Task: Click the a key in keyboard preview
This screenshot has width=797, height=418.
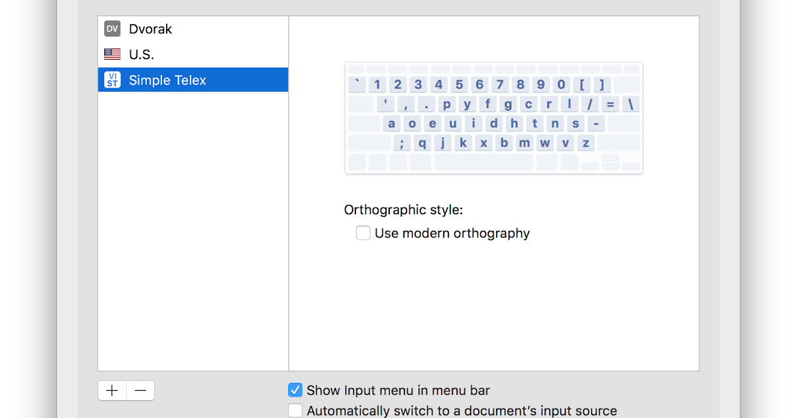Action: tap(392, 123)
